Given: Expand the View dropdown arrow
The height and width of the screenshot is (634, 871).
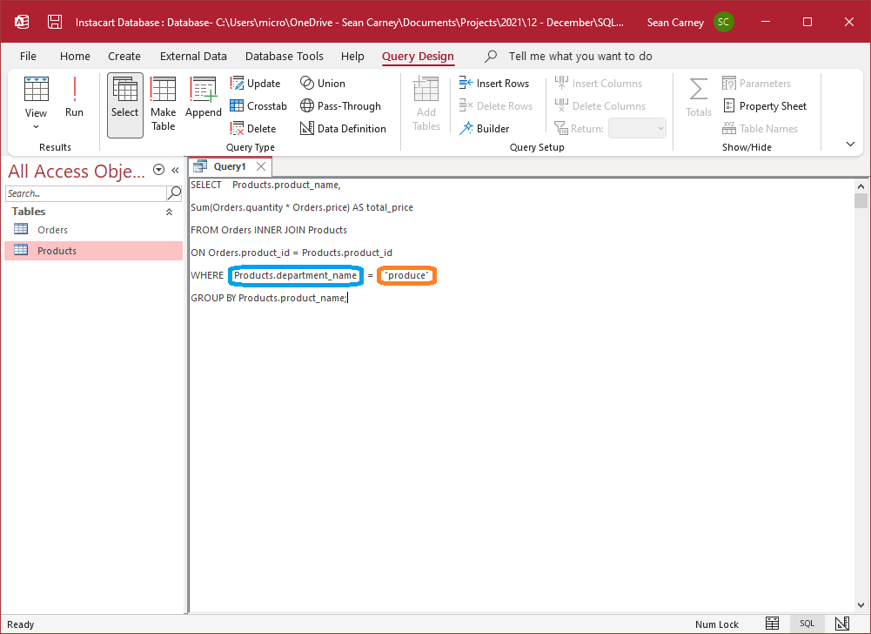Looking at the screenshot, I should coord(36,127).
